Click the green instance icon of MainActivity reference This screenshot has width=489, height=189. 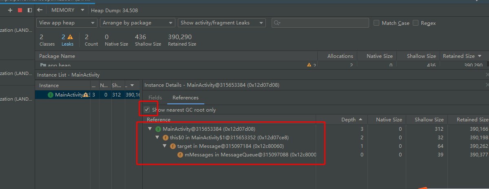[x=158, y=129]
